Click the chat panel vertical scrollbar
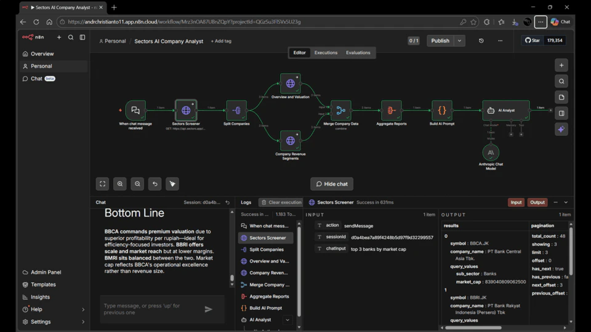Viewport: 591px width, 332px height. point(232,279)
